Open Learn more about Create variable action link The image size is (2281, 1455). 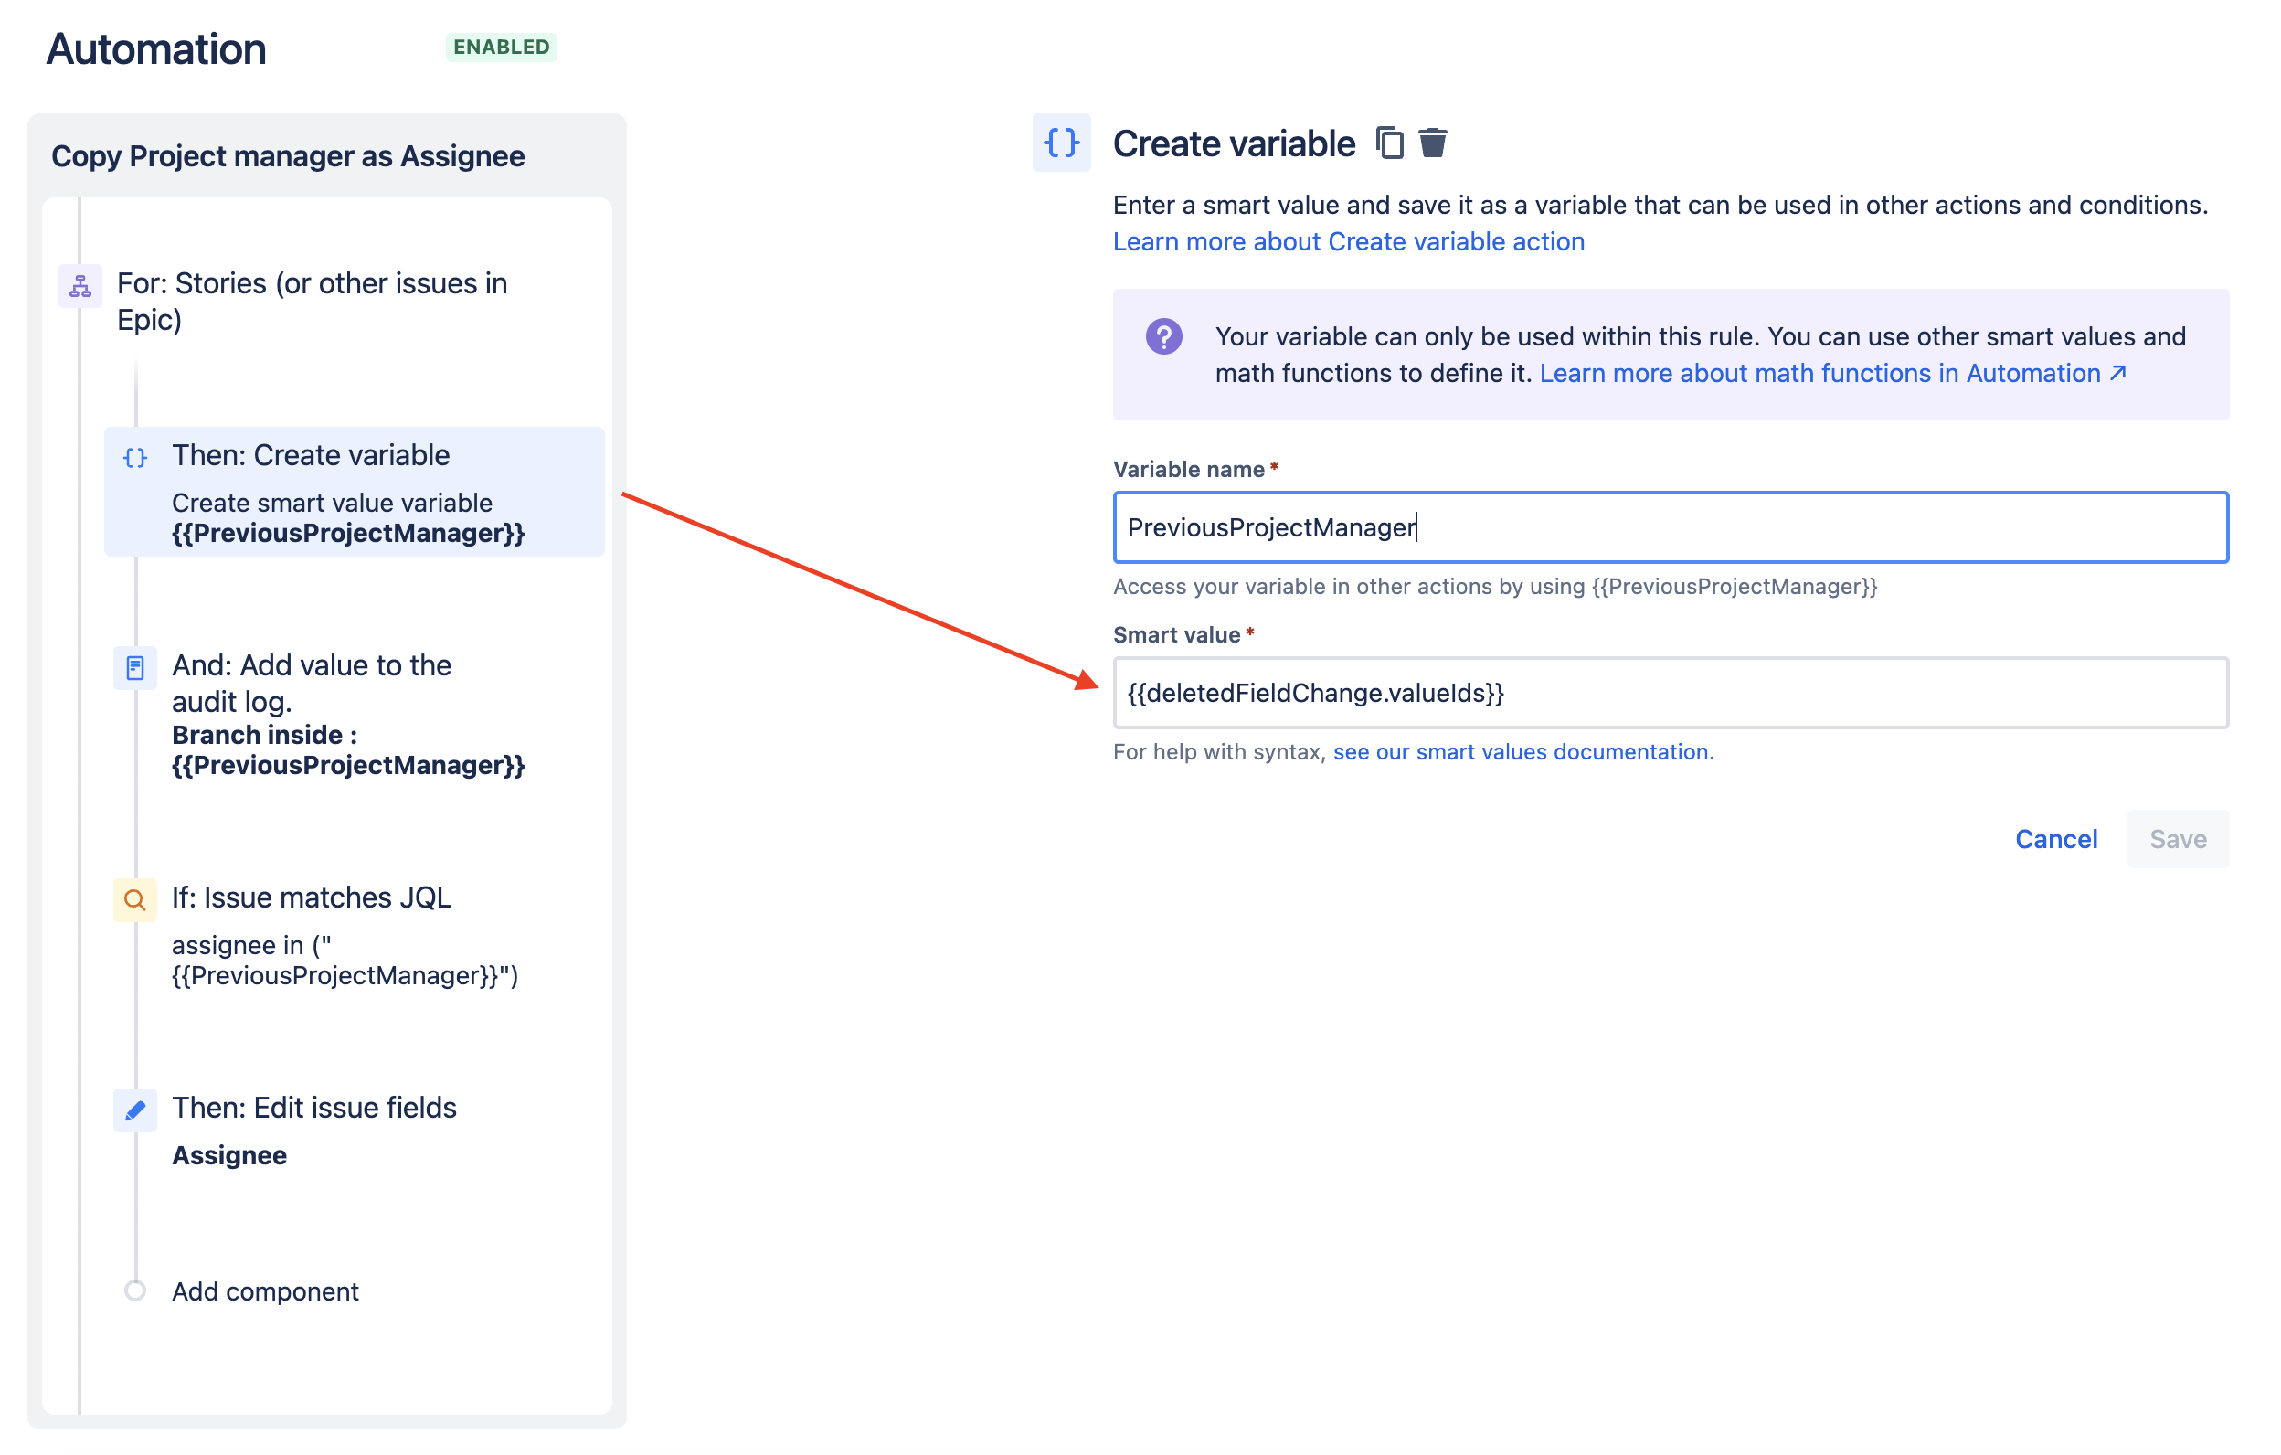(x=1348, y=241)
